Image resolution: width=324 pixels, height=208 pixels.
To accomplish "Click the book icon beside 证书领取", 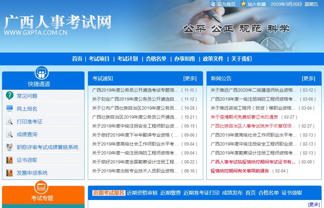I will click(10, 160).
